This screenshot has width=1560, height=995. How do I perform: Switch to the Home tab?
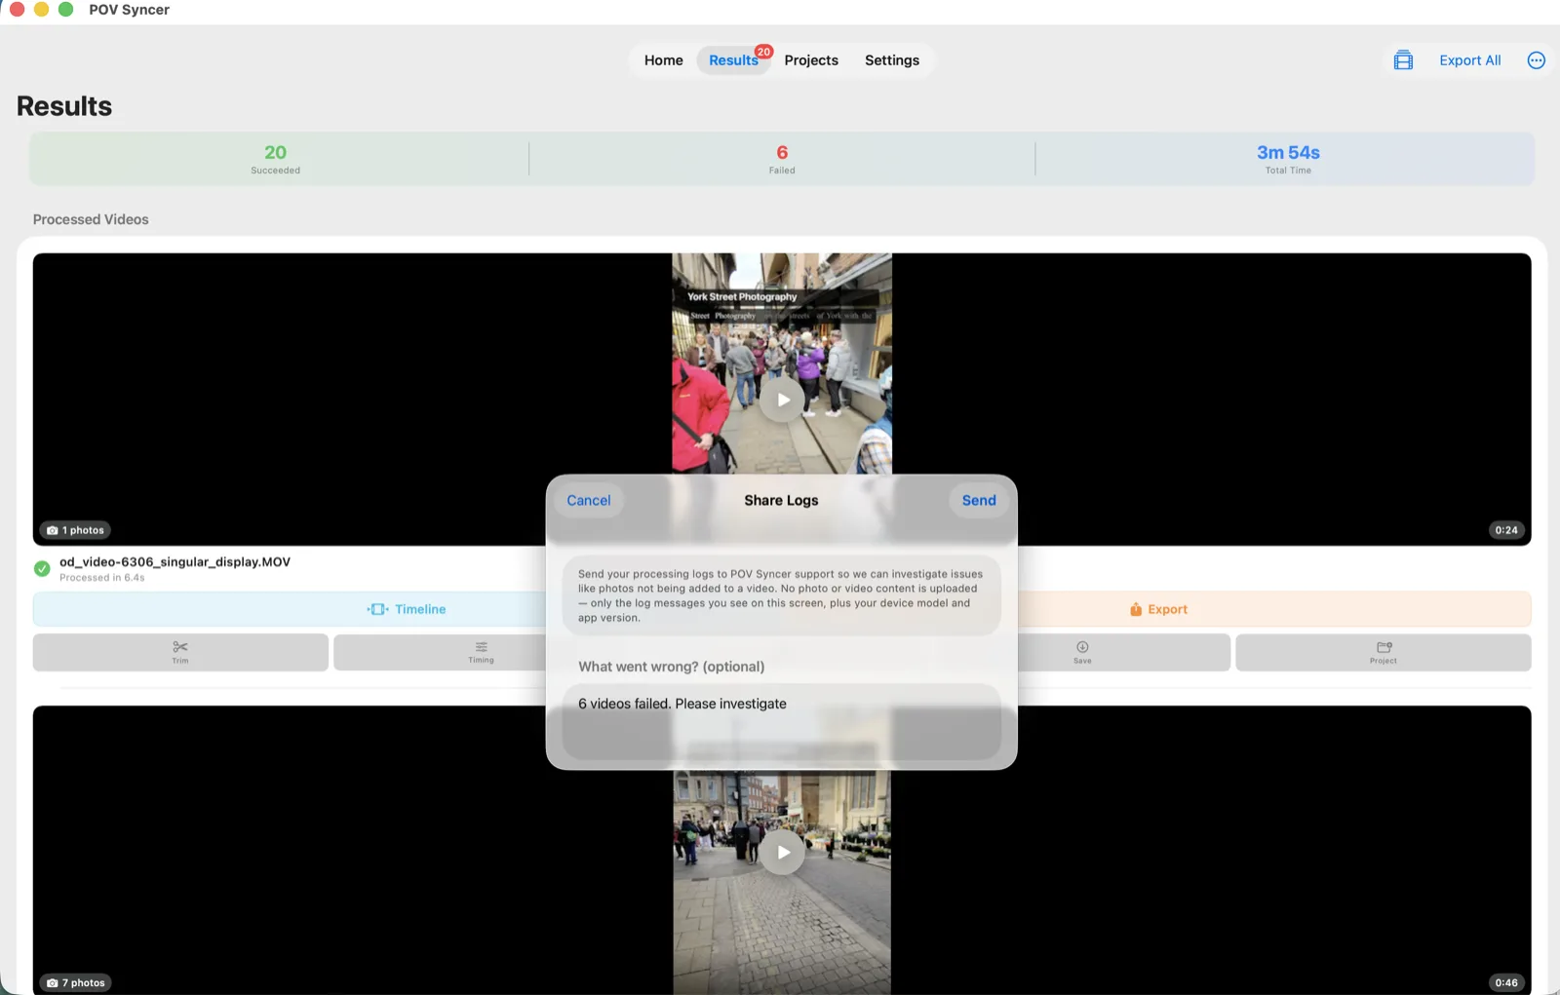[663, 60]
